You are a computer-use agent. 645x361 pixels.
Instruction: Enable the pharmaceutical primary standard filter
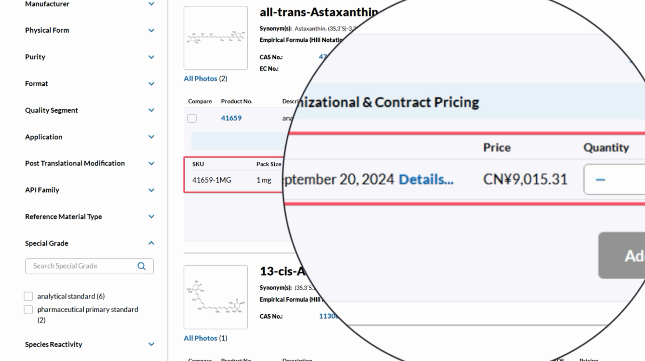point(28,310)
